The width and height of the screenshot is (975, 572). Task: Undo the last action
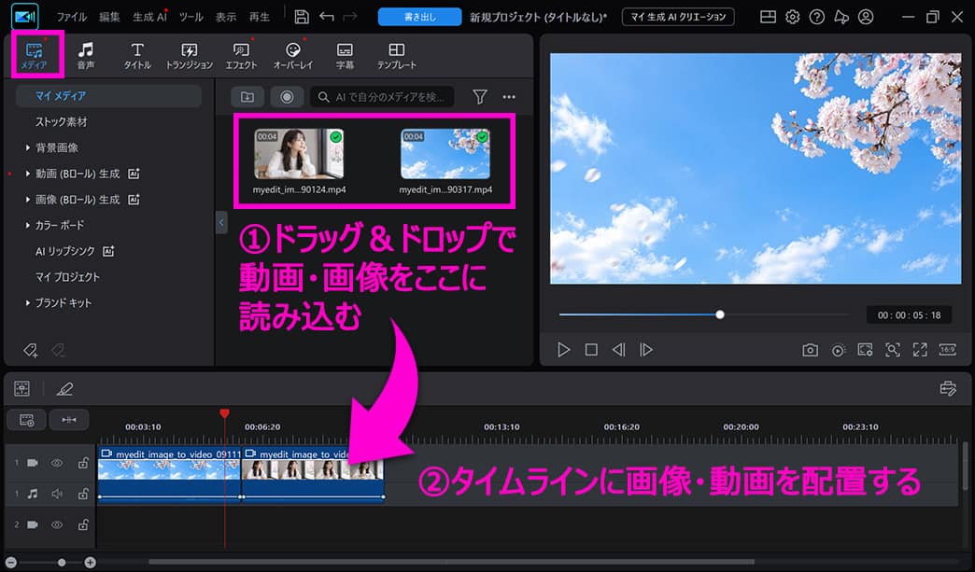tap(327, 17)
